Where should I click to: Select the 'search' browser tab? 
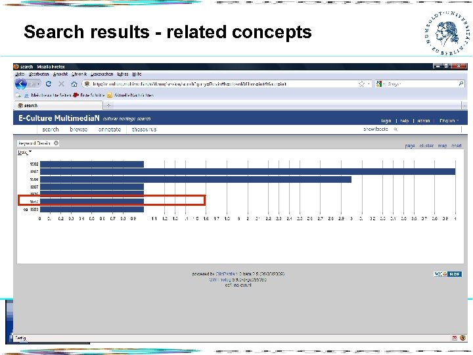point(59,105)
